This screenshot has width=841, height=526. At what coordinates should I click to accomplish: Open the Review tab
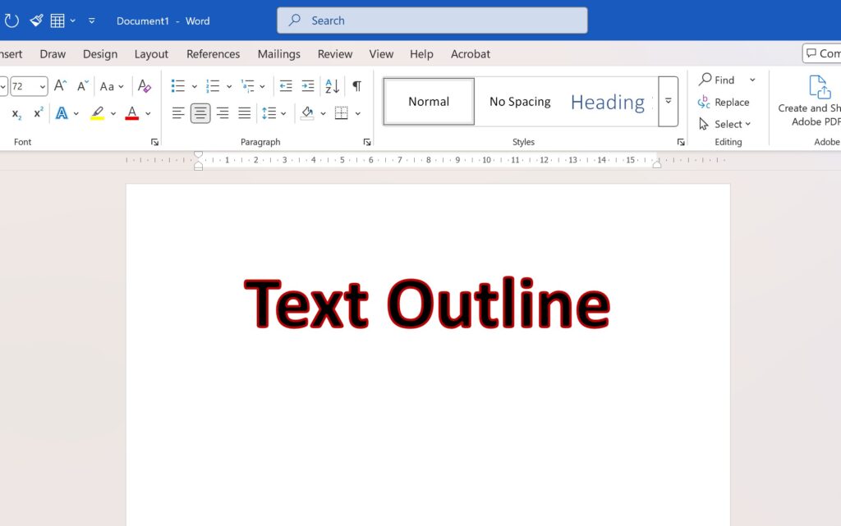click(x=335, y=54)
